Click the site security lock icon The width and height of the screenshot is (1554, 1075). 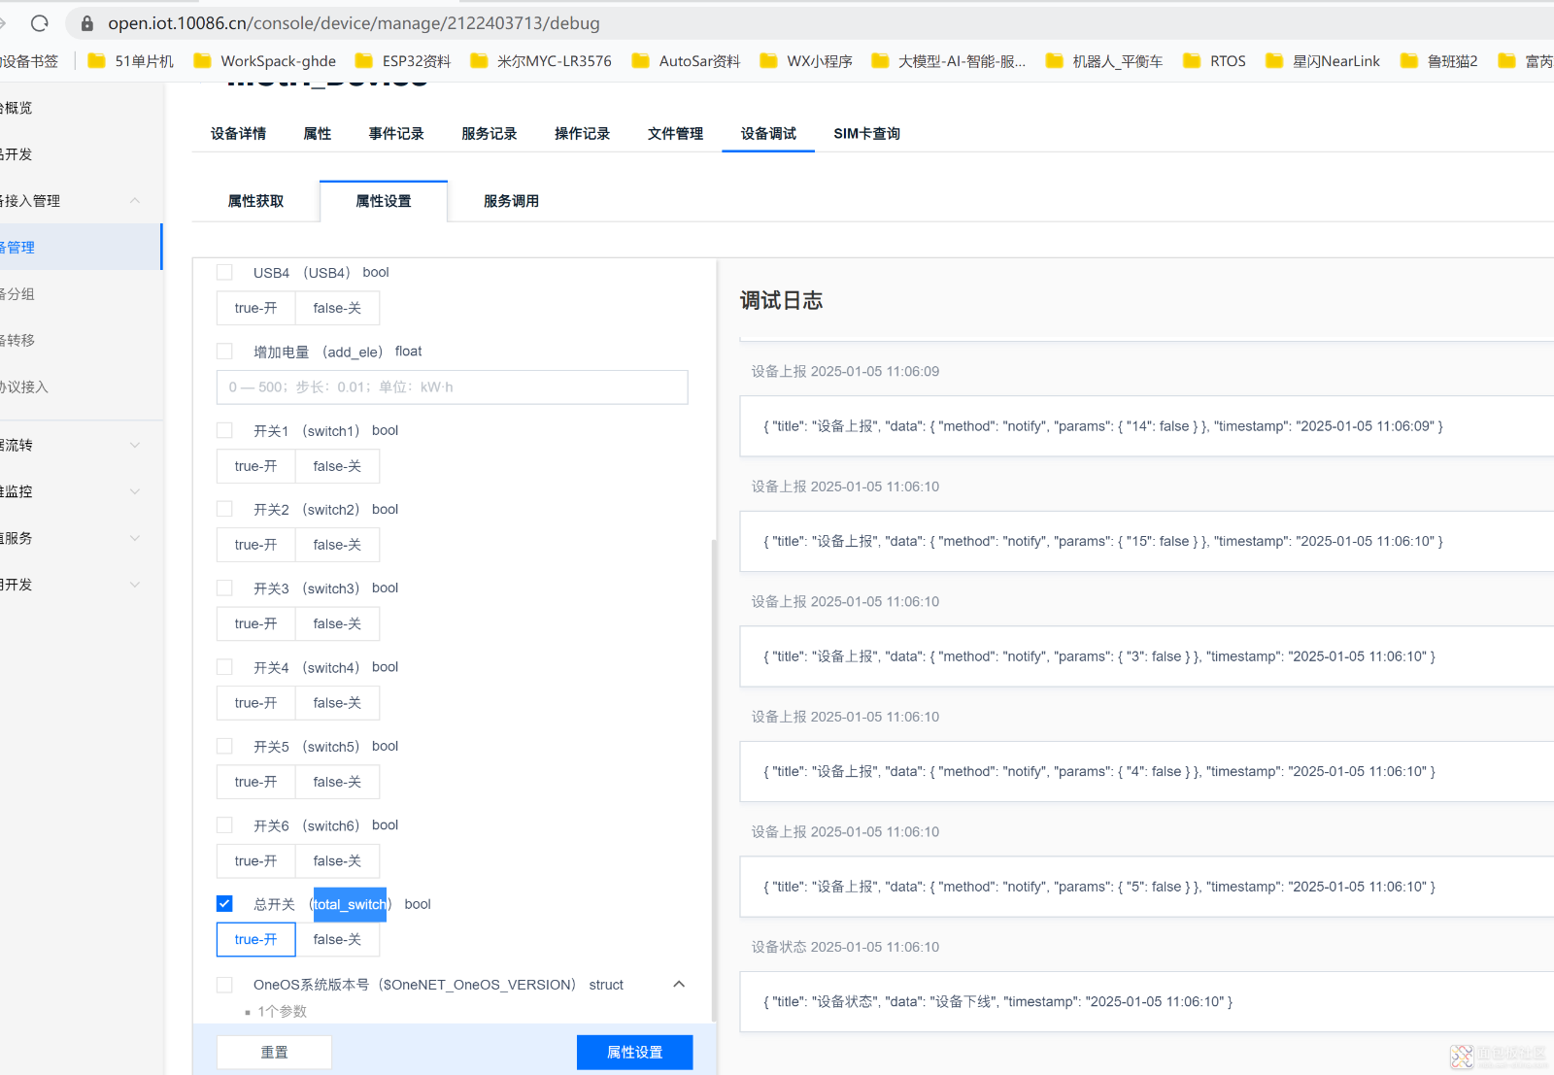click(87, 23)
